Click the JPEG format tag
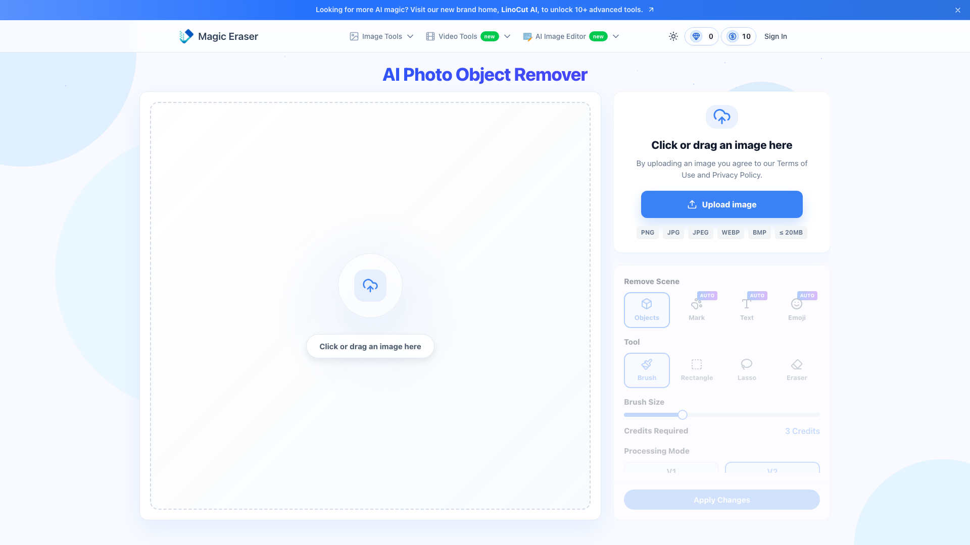The image size is (970, 545). point(701,233)
